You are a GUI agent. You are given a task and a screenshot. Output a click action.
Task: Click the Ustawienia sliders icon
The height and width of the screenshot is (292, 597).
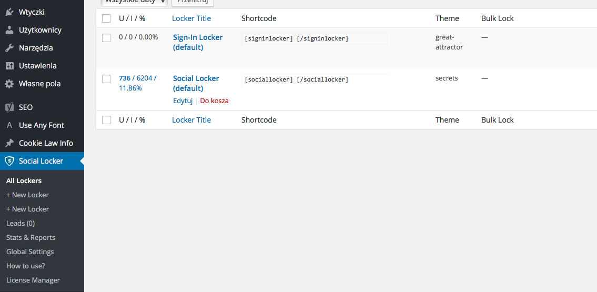point(9,66)
